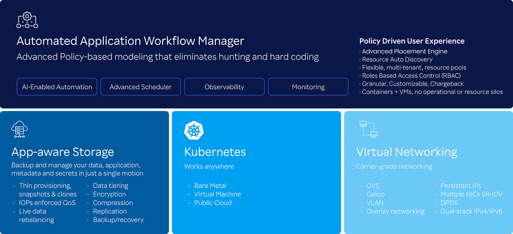Click the Backup/recovery item
The image size is (513, 234).
[x=118, y=220]
